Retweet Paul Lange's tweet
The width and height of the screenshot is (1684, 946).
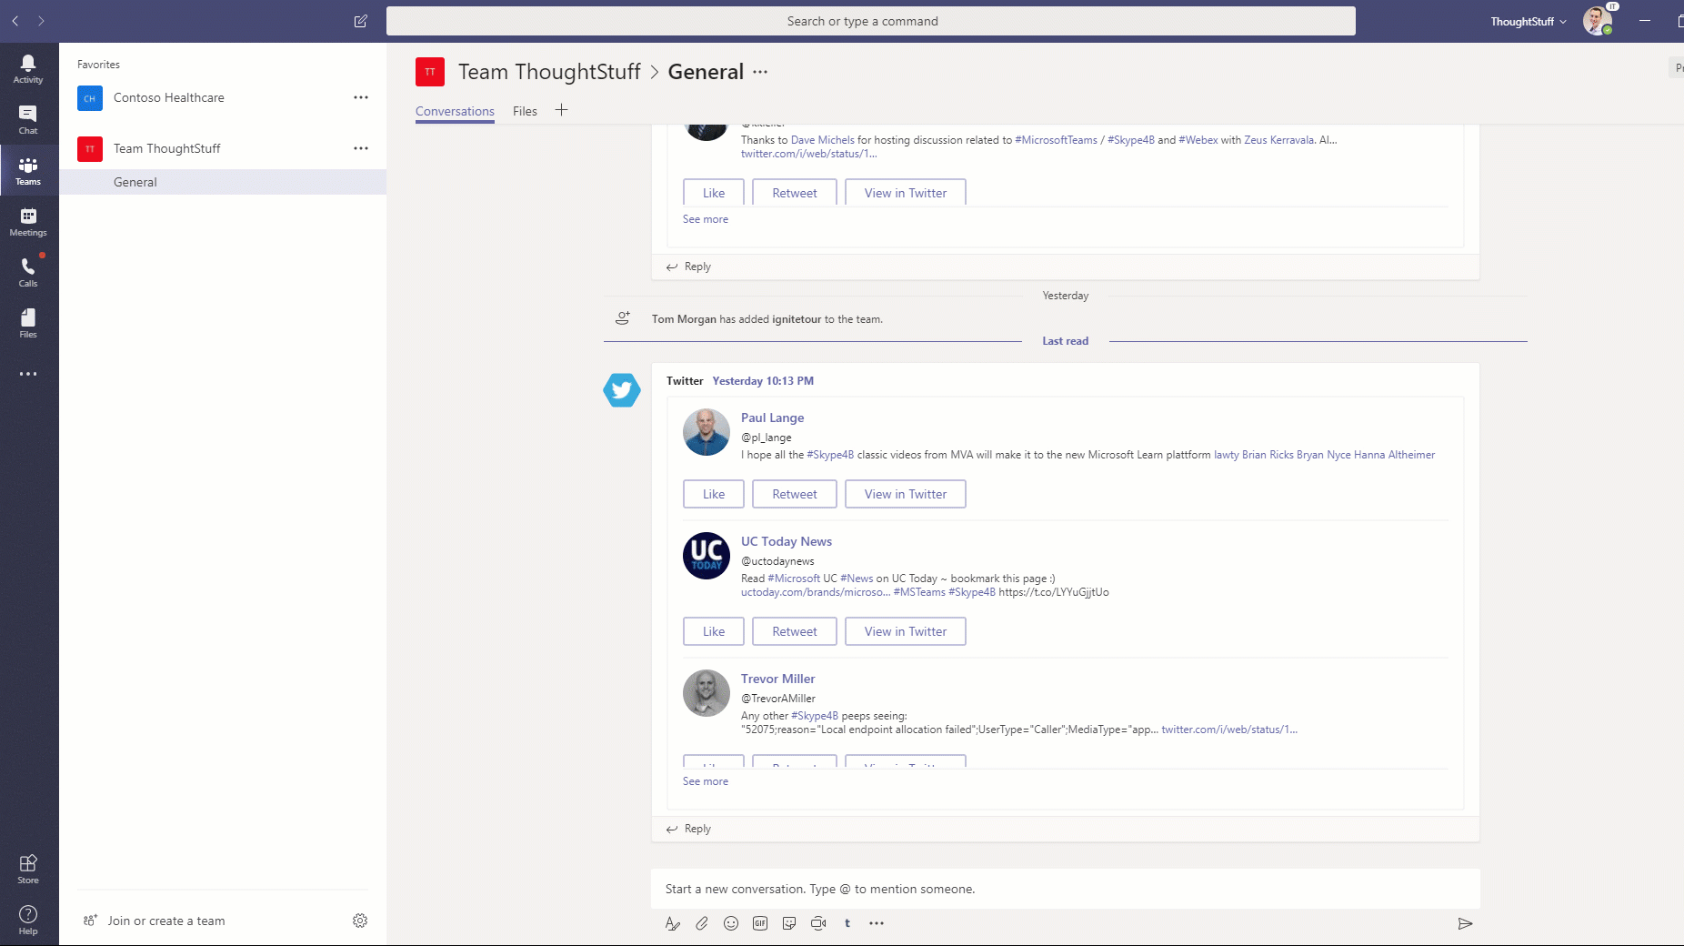point(795,494)
